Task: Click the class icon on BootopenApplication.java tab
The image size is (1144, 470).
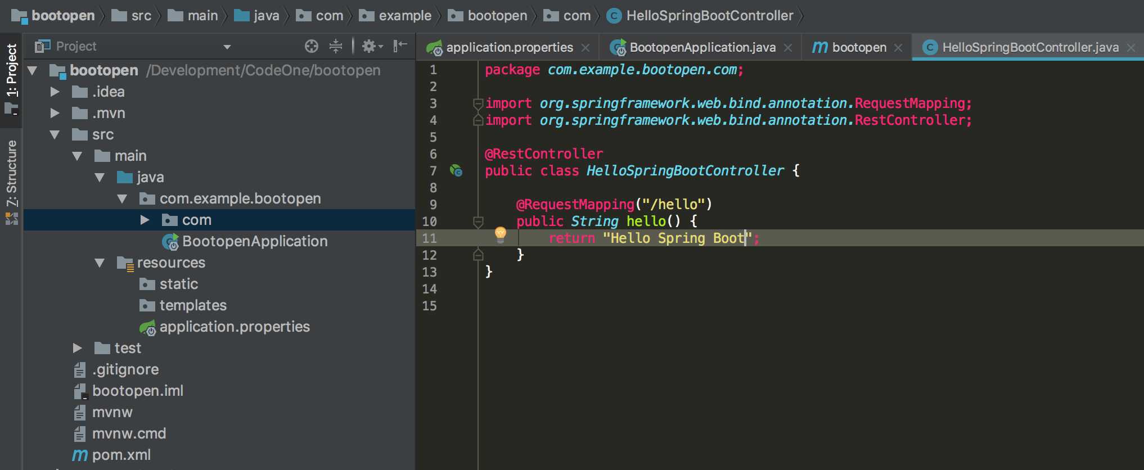Action: [x=618, y=48]
